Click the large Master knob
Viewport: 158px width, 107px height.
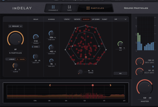pyautogui.click(x=145, y=87)
